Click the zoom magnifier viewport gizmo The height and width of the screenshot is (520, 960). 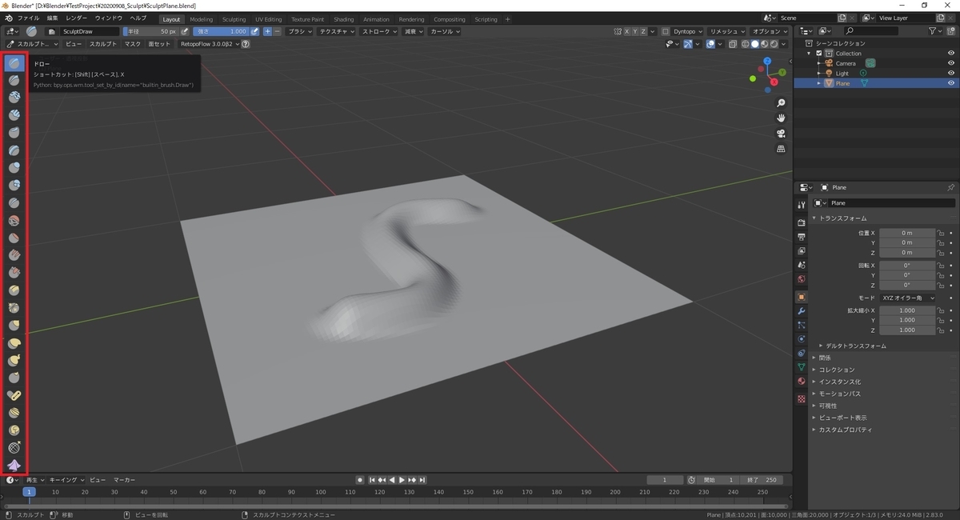coord(781,103)
